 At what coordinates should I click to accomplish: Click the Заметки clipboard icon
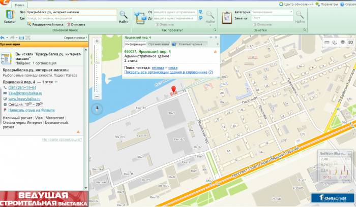click(x=227, y=17)
